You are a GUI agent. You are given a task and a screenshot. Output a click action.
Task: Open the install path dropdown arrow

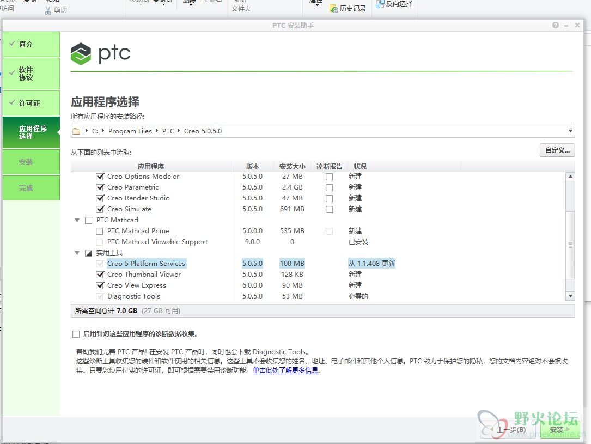570,131
